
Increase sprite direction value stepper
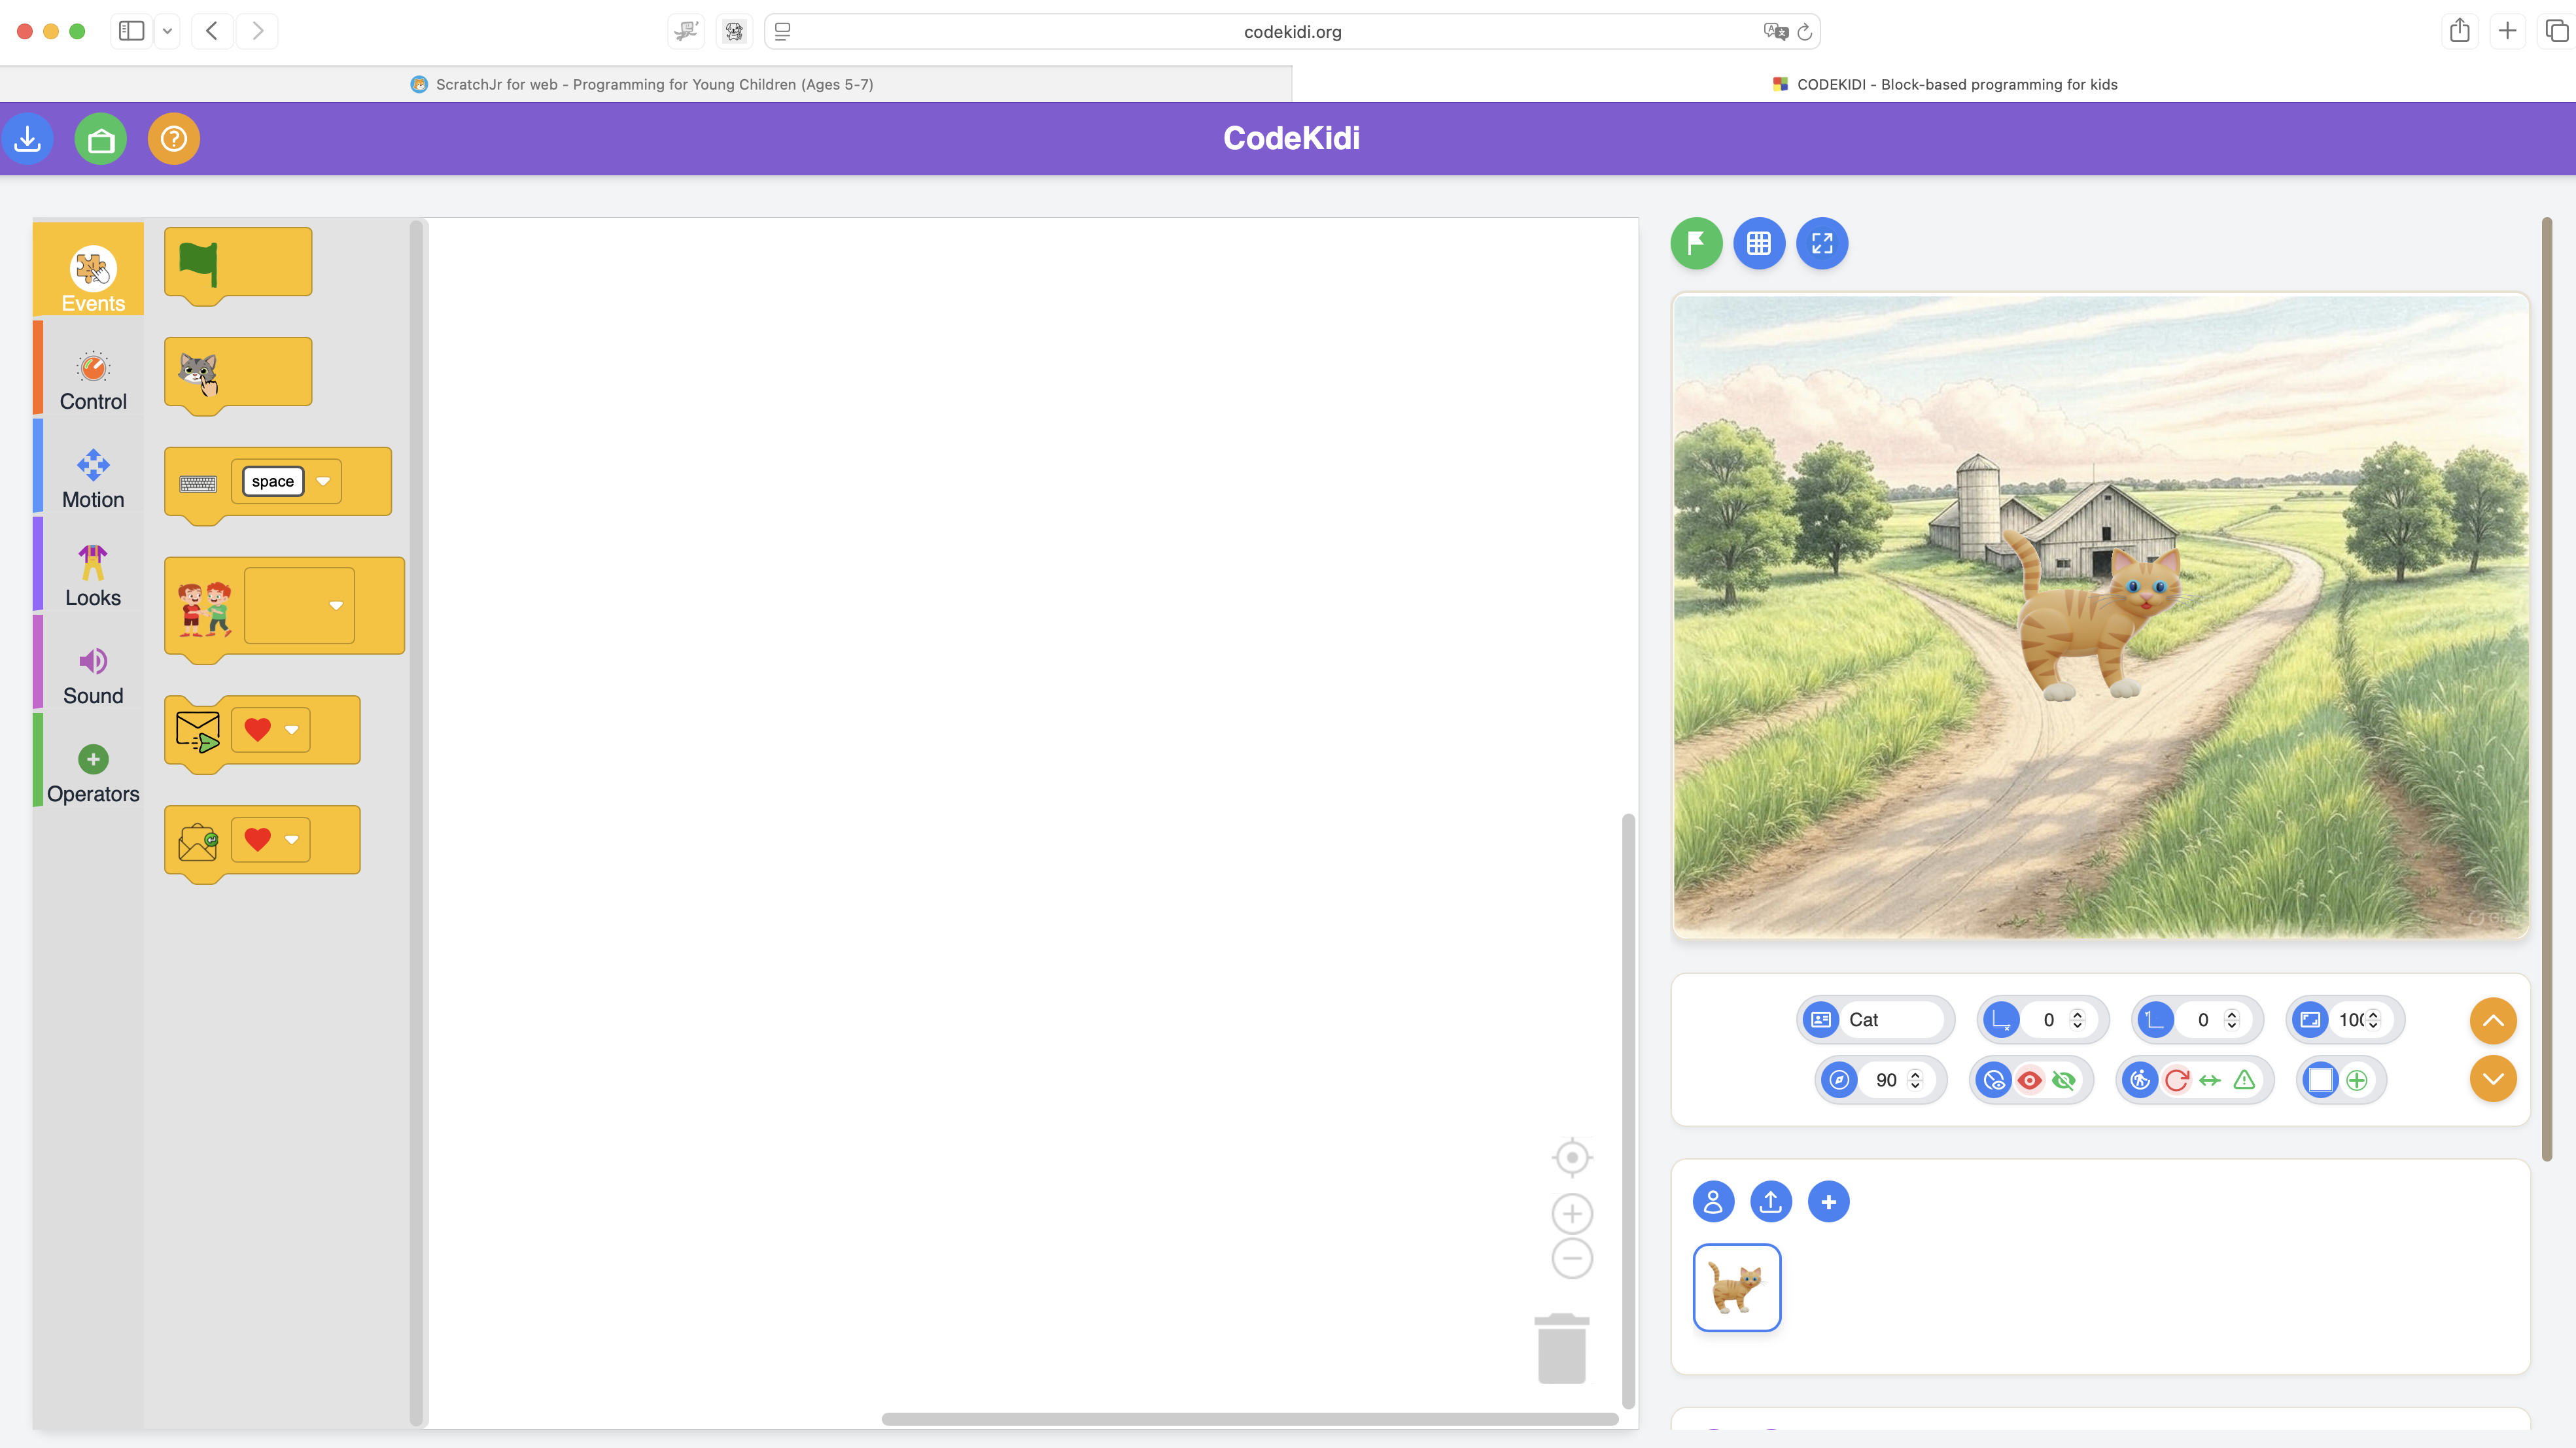coord(1915,1074)
